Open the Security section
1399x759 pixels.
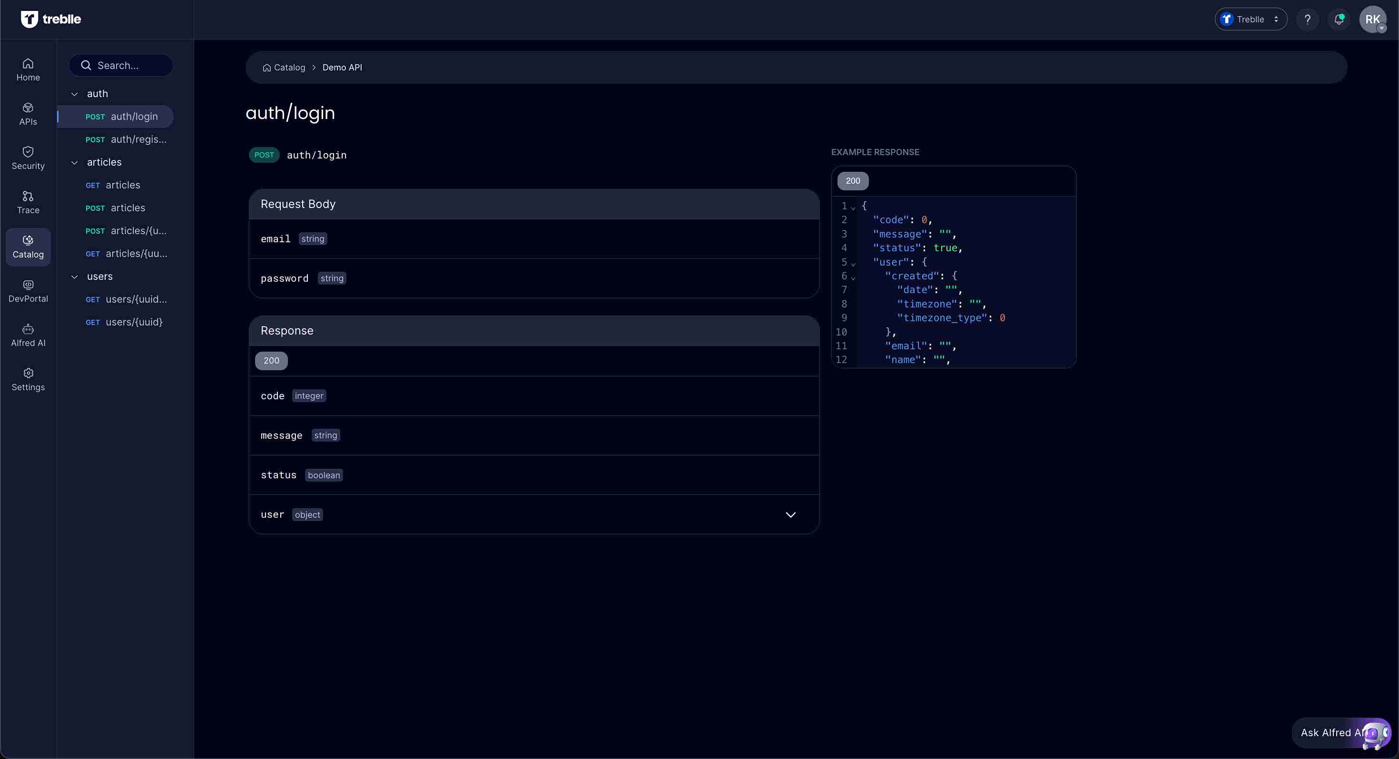tap(28, 158)
